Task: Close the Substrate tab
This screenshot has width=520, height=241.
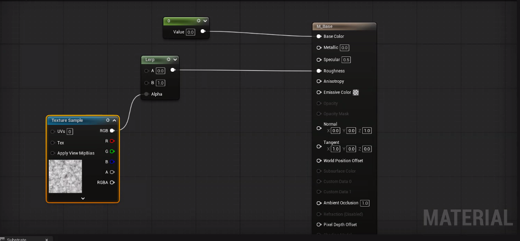Action: [46, 239]
